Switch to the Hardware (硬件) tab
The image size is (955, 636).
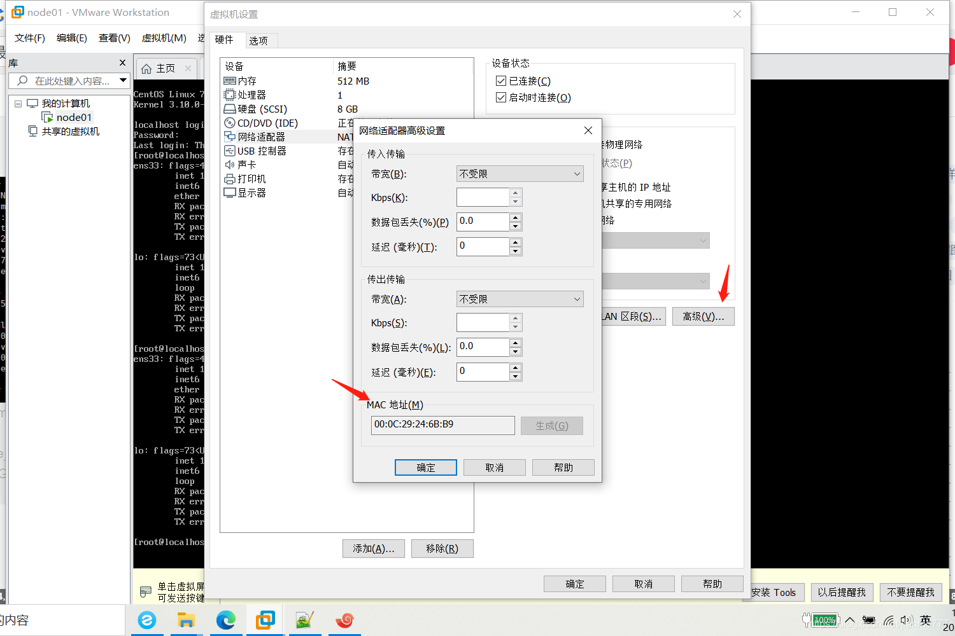(224, 39)
